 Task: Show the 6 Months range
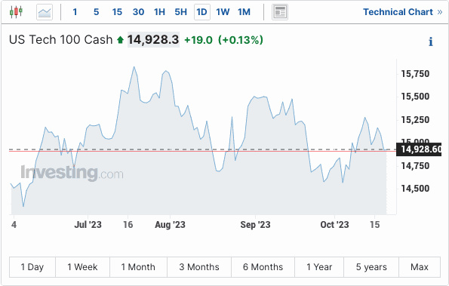click(263, 267)
